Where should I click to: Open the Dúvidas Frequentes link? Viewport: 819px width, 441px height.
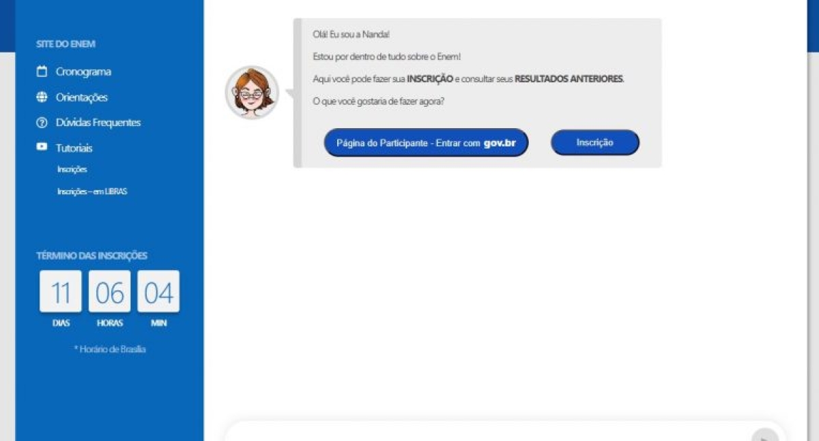[98, 123]
